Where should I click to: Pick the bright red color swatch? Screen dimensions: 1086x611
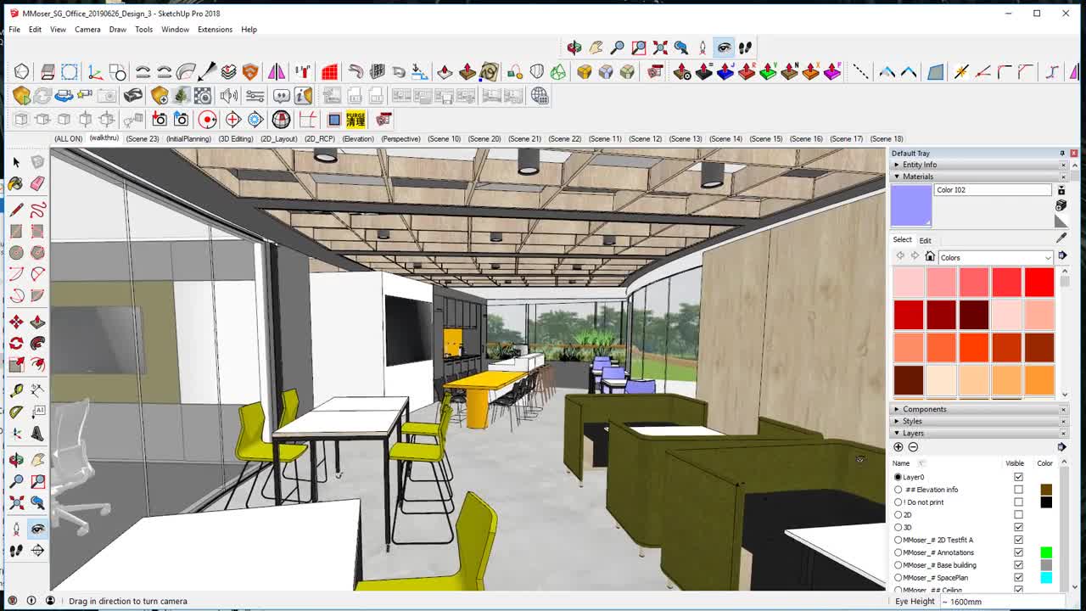1039,282
